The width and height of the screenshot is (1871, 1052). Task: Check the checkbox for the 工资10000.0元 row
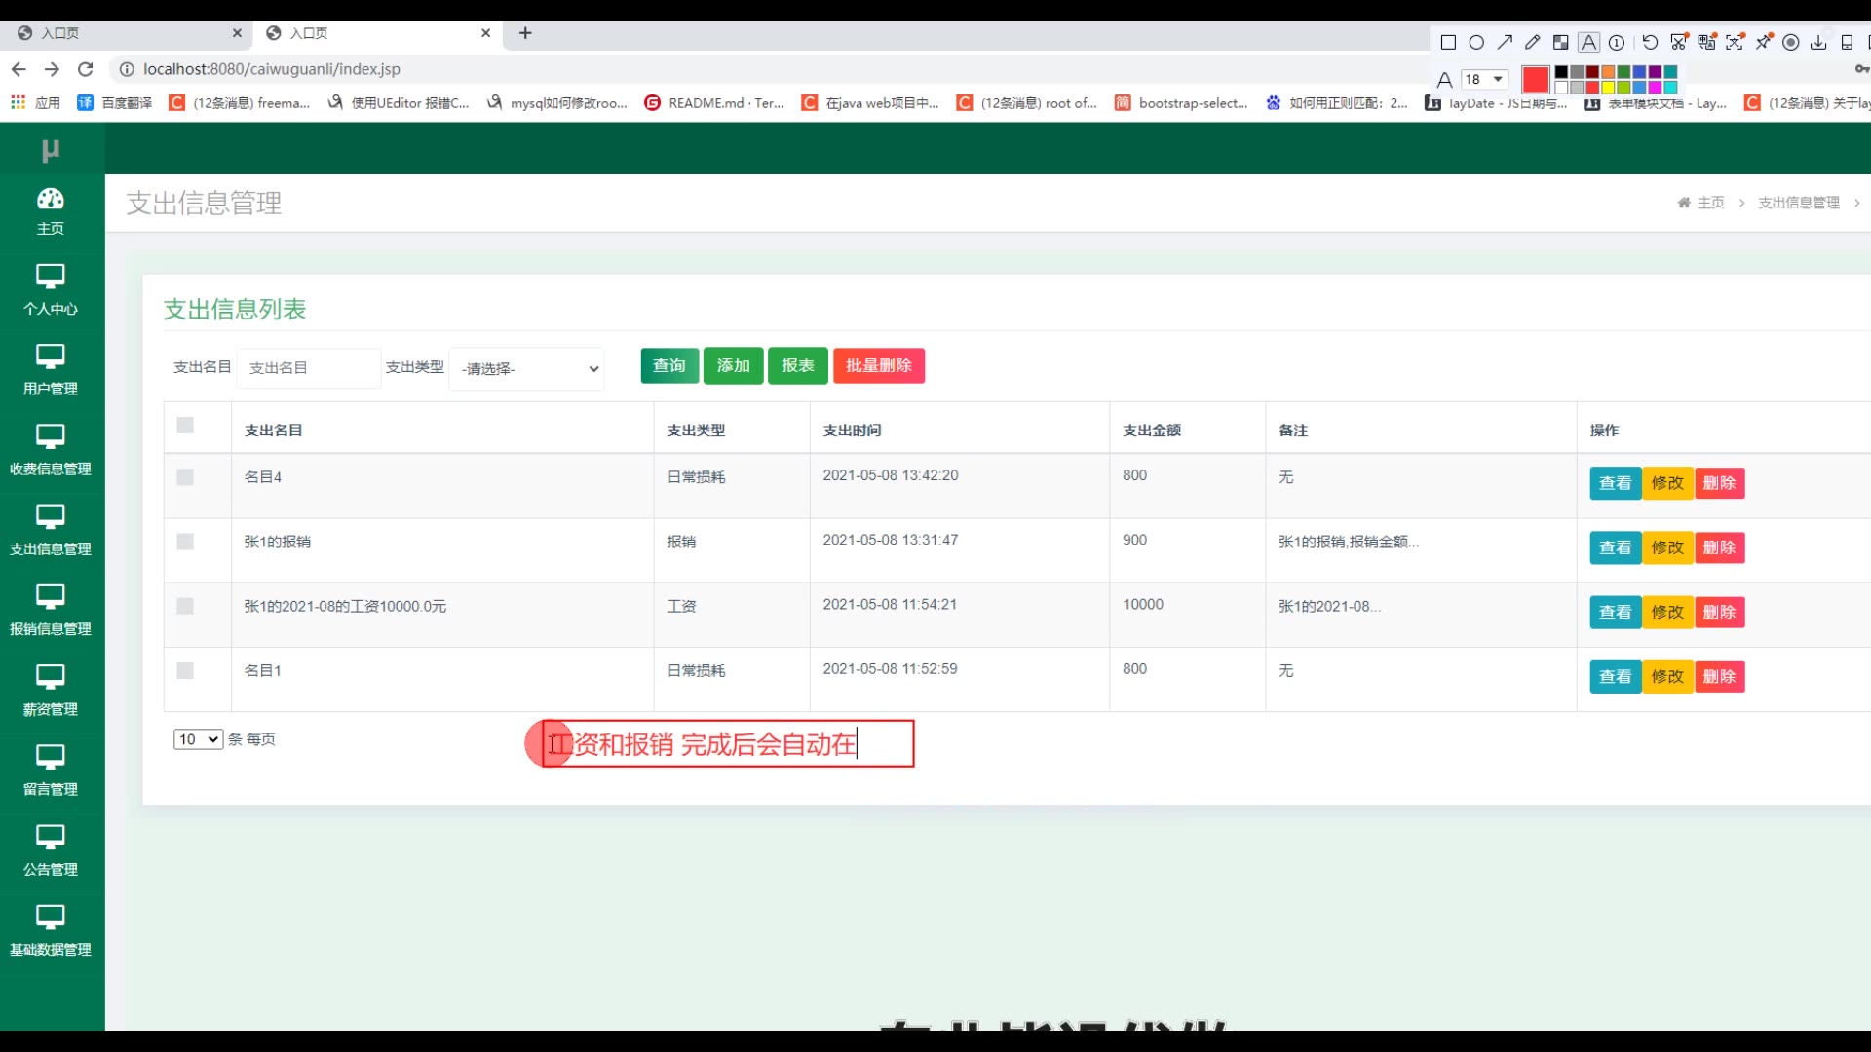pyautogui.click(x=185, y=606)
